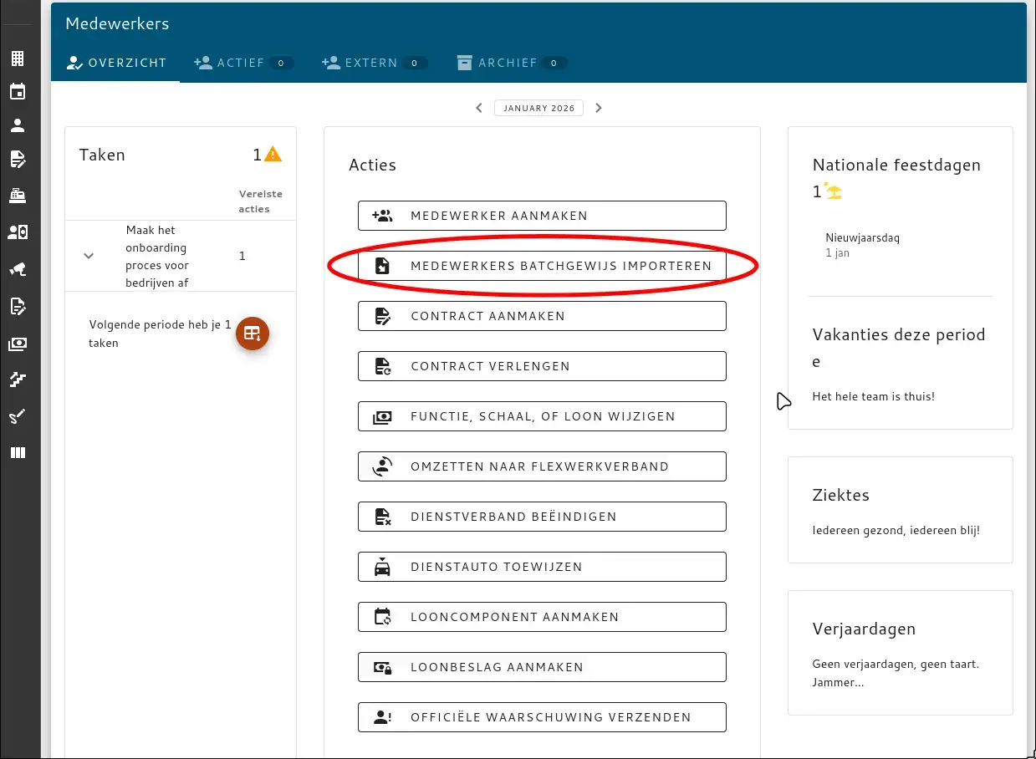Click Medewerker aanmaken button
Viewport: 1036px width, 759px height.
click(542, 216)
